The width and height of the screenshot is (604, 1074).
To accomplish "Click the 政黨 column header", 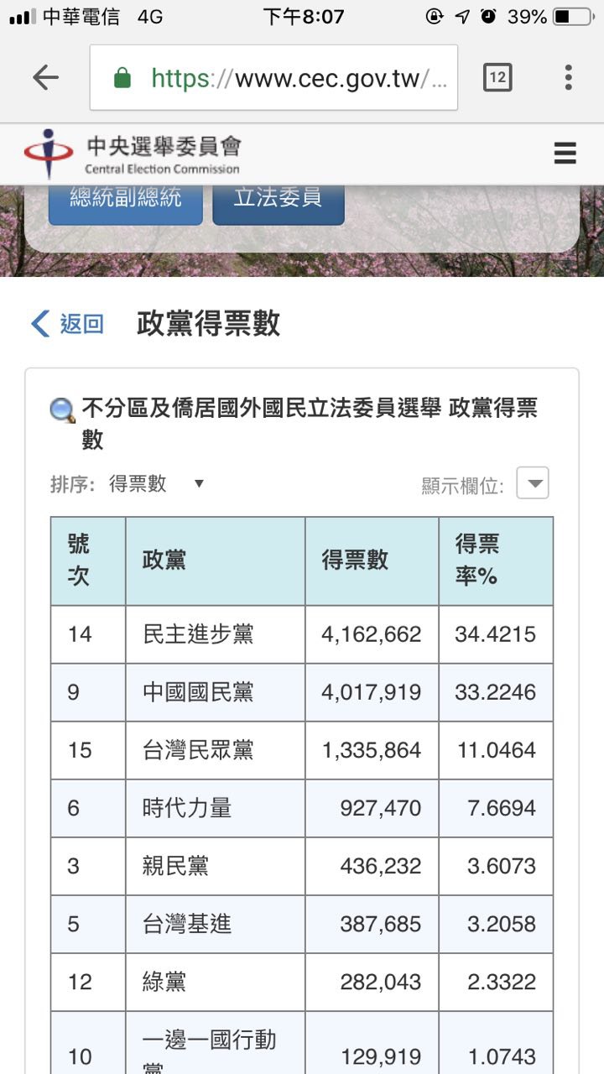I will (x=164, y=560).
